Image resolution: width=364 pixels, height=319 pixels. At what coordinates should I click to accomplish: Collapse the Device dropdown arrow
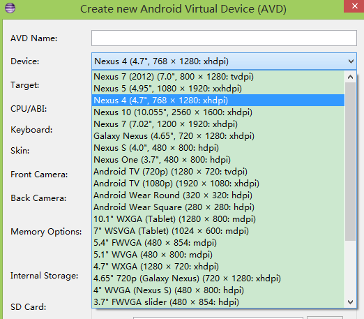[351, 61]
